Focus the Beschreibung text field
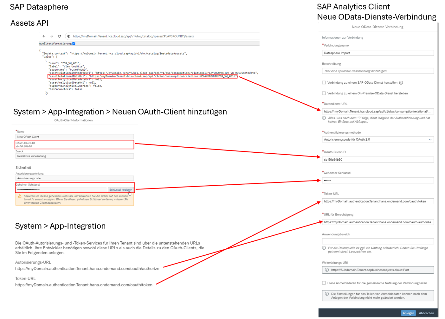 tap(378, 71)
